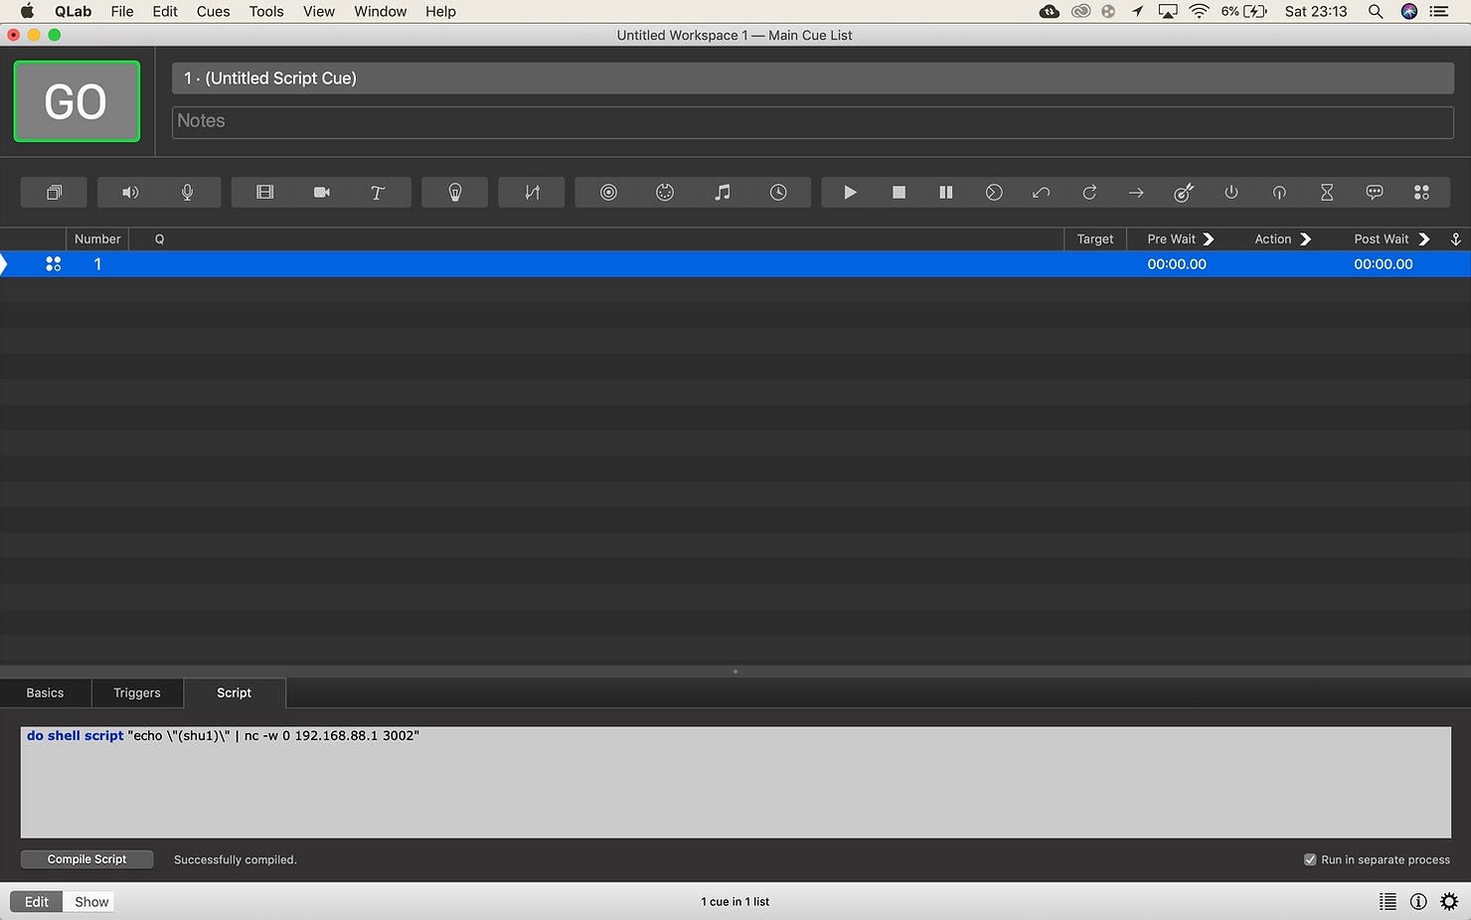Click Post Wait time 00:00.00 of cue 1
The image size is (1471, 920).
pos(1384,264)
